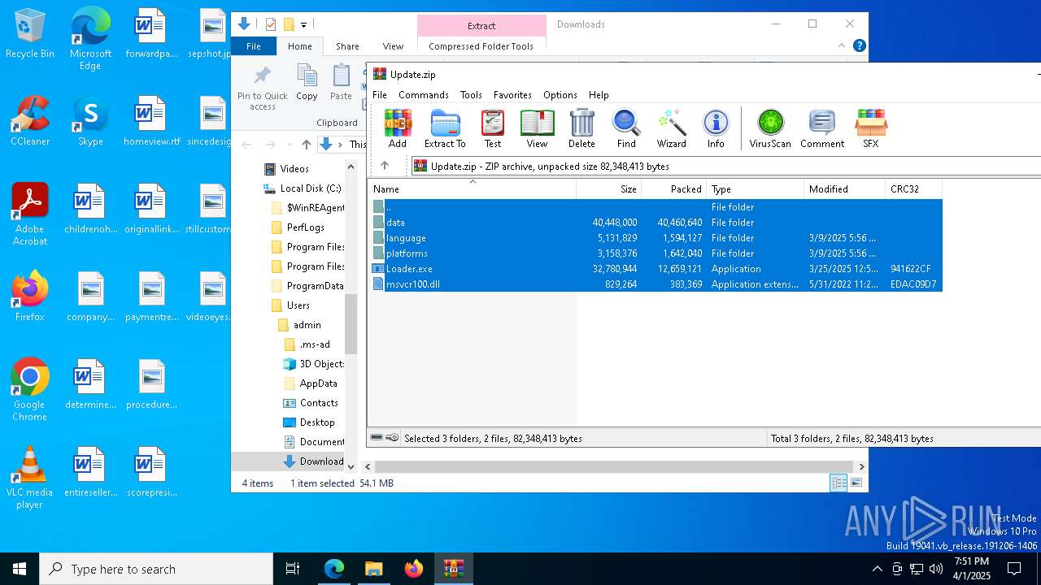
Task: Select Loader.exe in archive list
Action: tap(656, 269)
